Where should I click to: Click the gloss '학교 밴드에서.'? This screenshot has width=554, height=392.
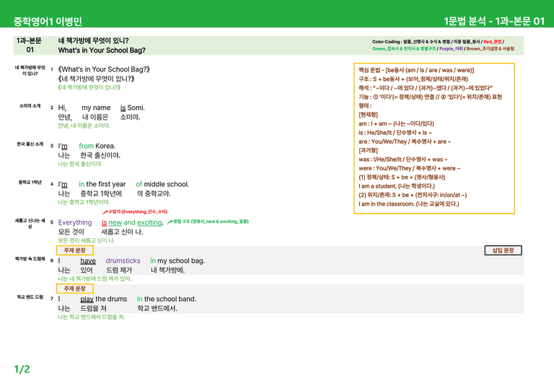157,308
